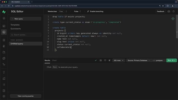Click the keyboard shortcut icon in results toolbar

pos(101,61)
